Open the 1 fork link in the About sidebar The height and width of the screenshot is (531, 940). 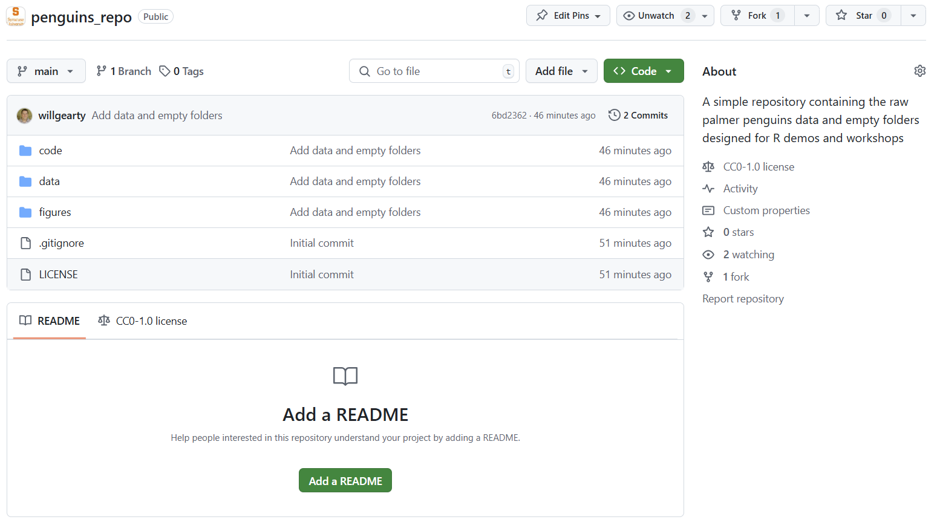(x=736, y=277)
